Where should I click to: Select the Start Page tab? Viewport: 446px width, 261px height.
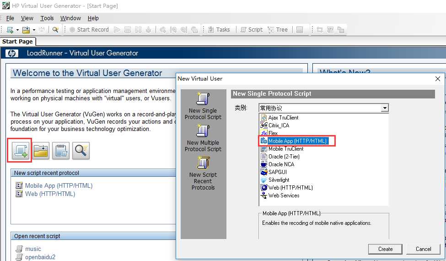pyautogui.click(x=18, y=42)
